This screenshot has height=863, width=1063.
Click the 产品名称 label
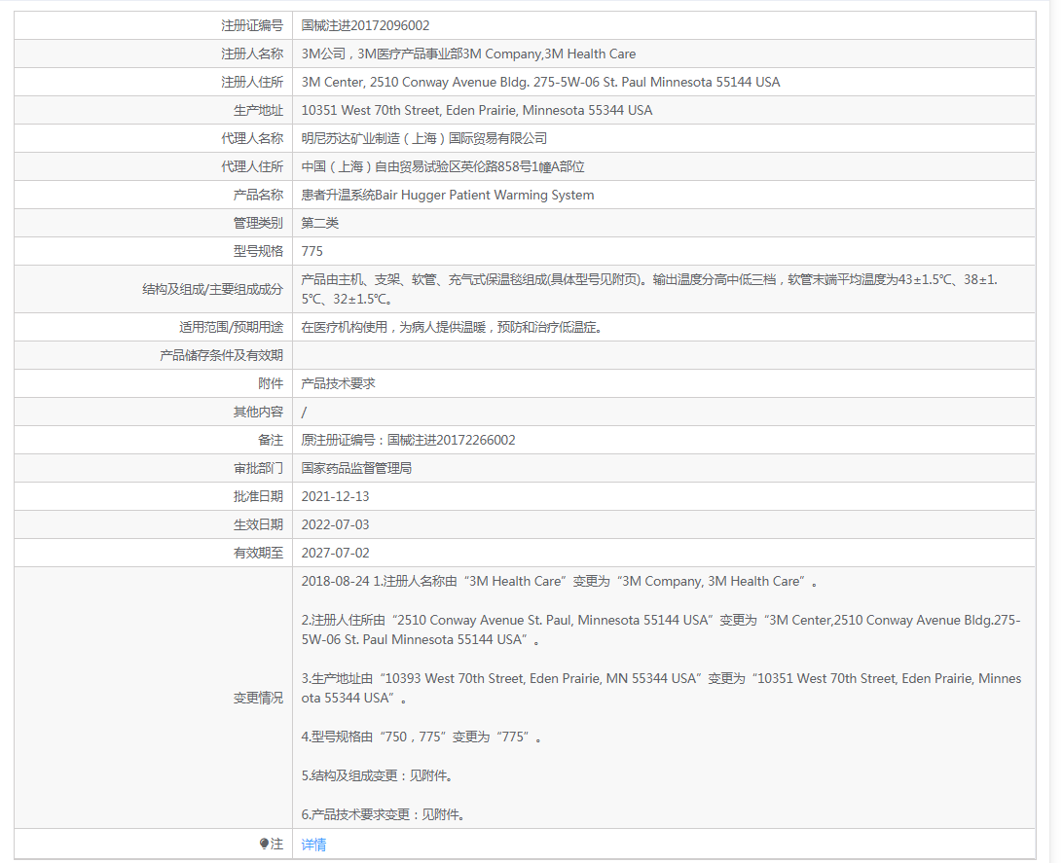[x=258, y=196]
